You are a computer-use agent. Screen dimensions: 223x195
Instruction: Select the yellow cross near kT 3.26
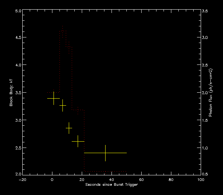point(62,106)
